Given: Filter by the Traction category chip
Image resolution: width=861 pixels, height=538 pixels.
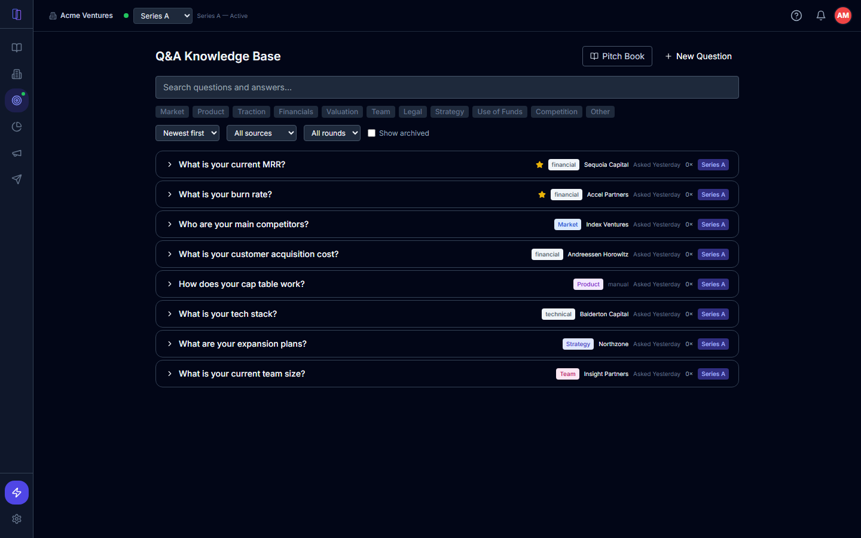Looking at the screenshot, I should tap(252, 112).
